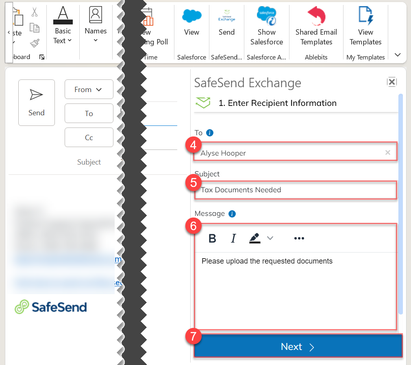This screenshot has height=365, width=411.
Task: Click the Basic Text font icon
Action: point(63,15)
